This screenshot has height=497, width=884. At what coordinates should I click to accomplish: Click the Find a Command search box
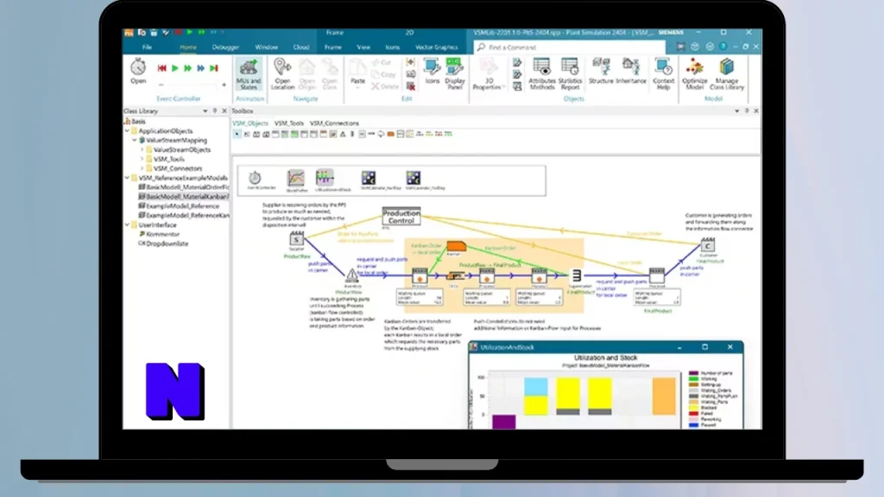pos(570,47)
